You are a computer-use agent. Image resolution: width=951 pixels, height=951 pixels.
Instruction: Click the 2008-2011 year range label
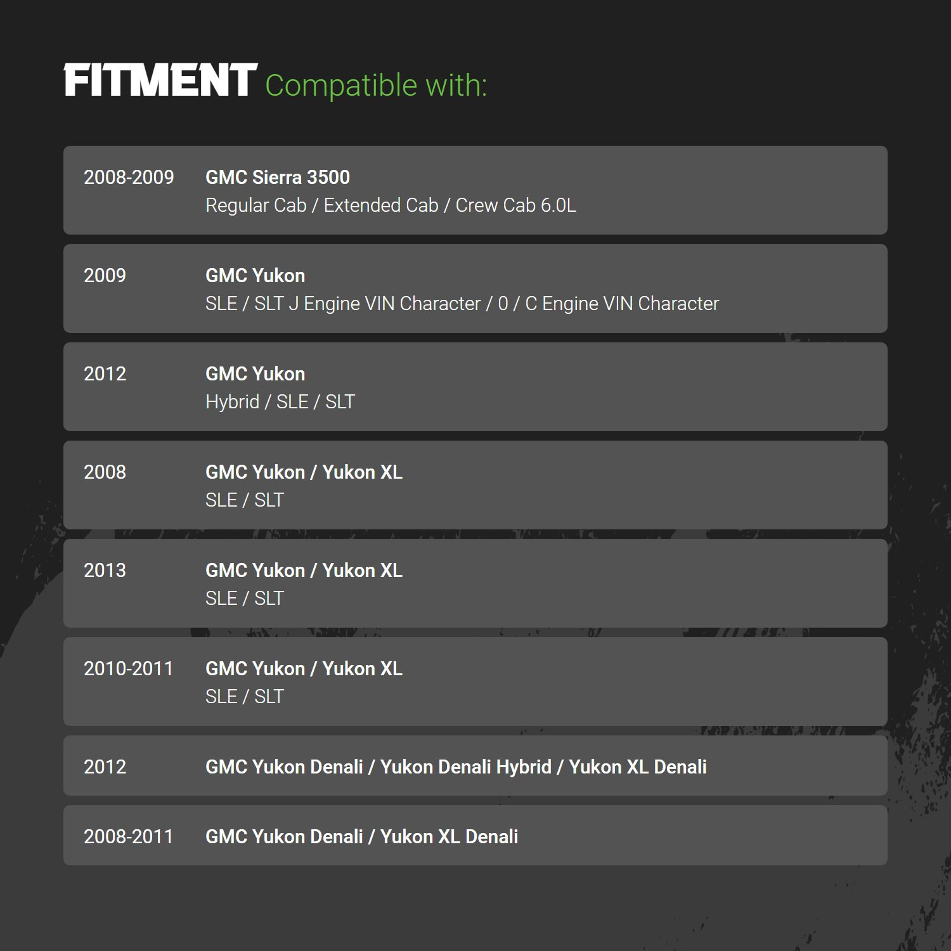[x=129, y=837]
